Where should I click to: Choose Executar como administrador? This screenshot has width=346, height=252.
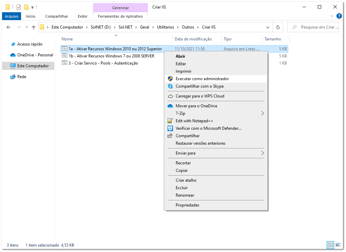point(202,79)
